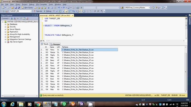Close the Object Explorer panel
This screenshot has height=107, width=191.
click(x=37, y=15)
